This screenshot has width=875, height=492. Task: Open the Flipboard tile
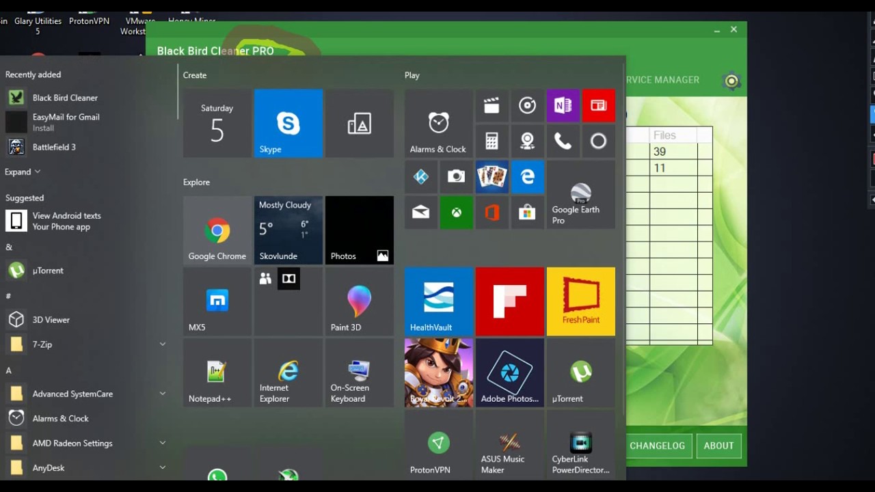coord(509,301)
